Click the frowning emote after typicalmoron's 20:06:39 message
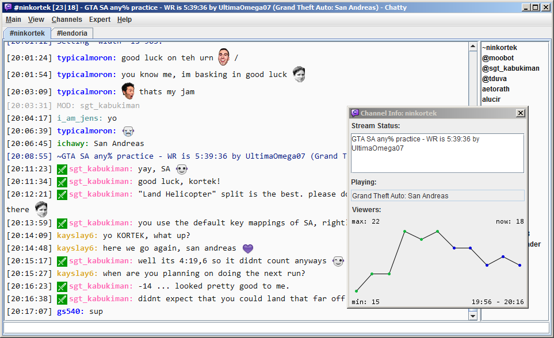 [x=128, y=131]
